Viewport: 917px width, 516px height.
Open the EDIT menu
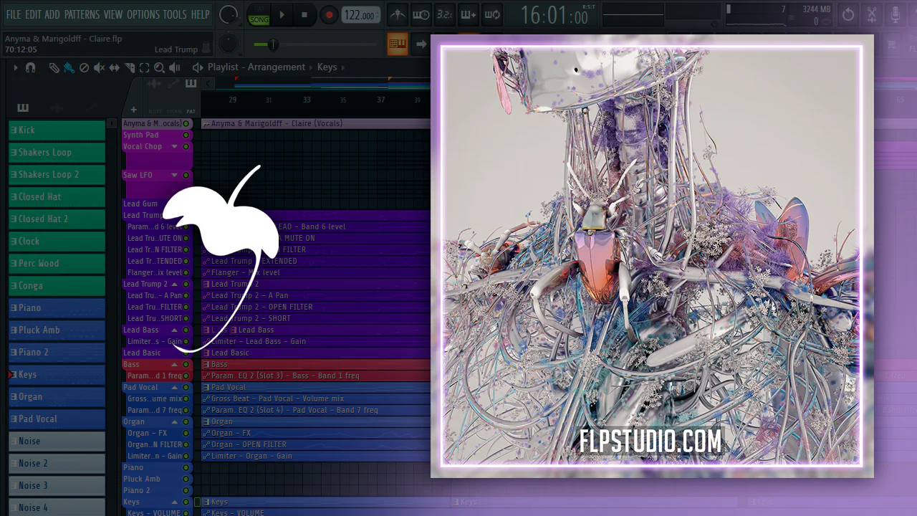pos(33,14)
